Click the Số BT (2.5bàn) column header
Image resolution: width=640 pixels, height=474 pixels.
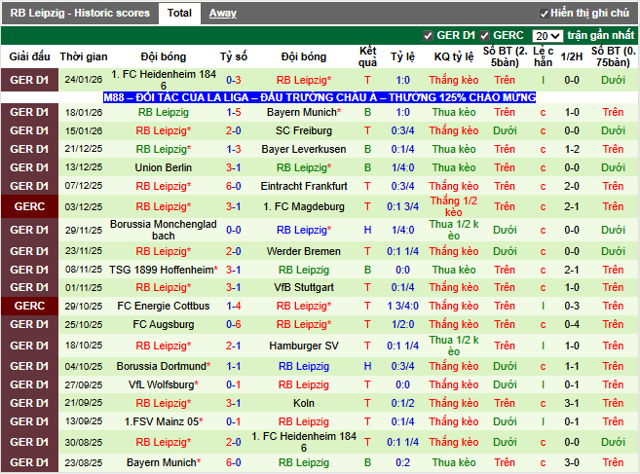(505, 56)
